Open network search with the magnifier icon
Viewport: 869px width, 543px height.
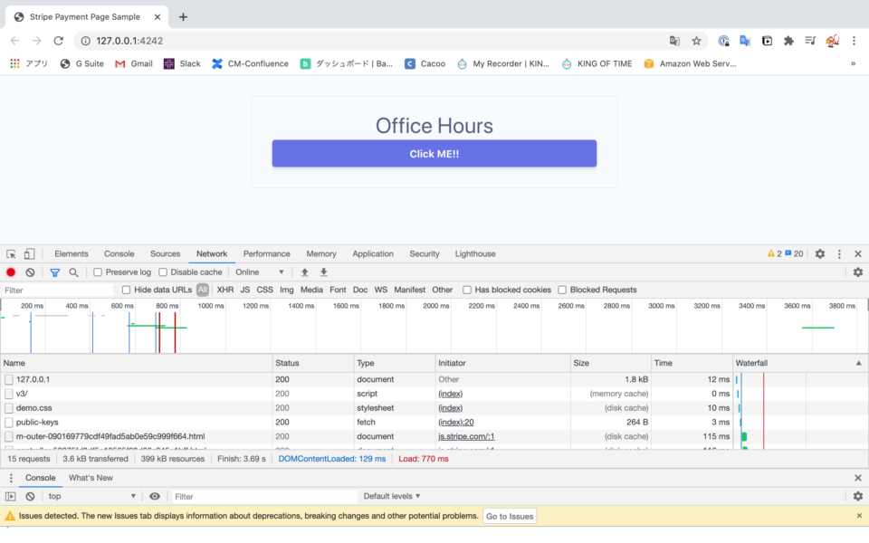pyautogui.click(x=73, y=271)
